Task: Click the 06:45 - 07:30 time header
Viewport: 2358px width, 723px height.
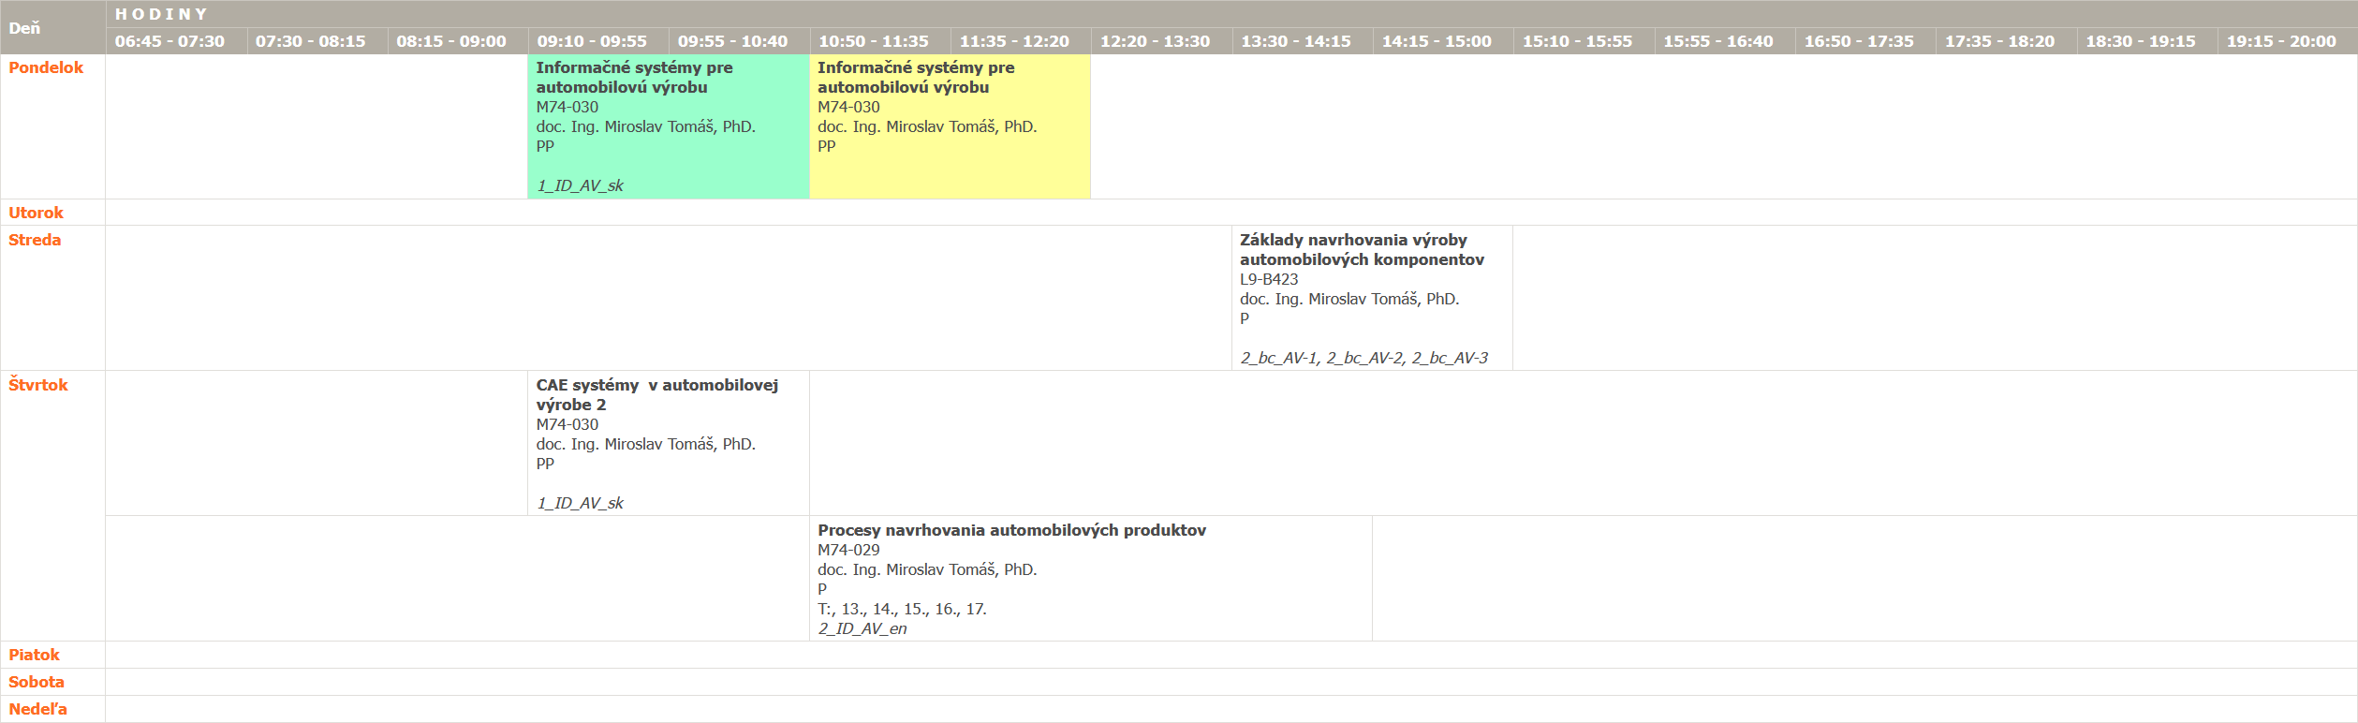Action: click(169, 41)
